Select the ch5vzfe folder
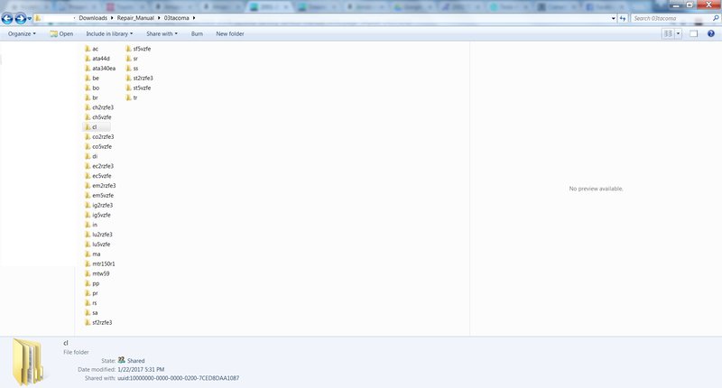This screenshot has width=722, height=388. [98, 117]
